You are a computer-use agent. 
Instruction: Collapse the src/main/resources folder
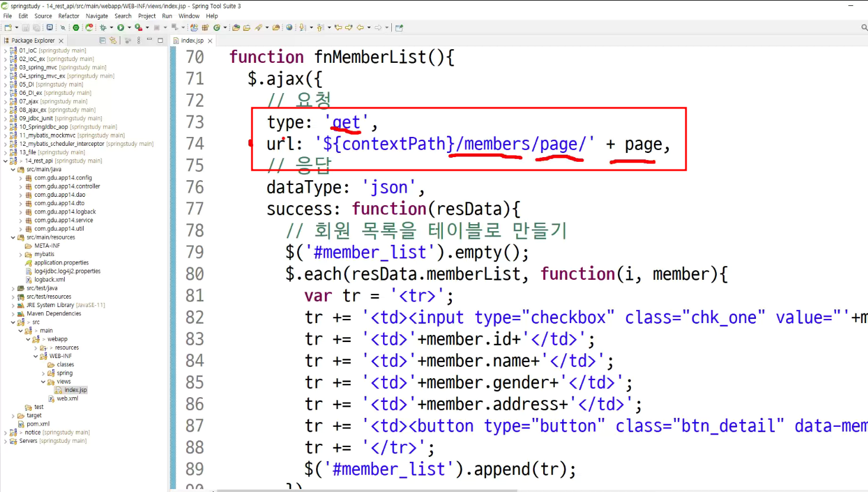13,237
